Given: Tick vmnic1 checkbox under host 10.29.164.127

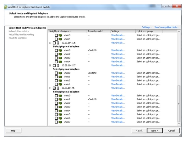Looking at the screenshot, I should [x=56, y=77].
